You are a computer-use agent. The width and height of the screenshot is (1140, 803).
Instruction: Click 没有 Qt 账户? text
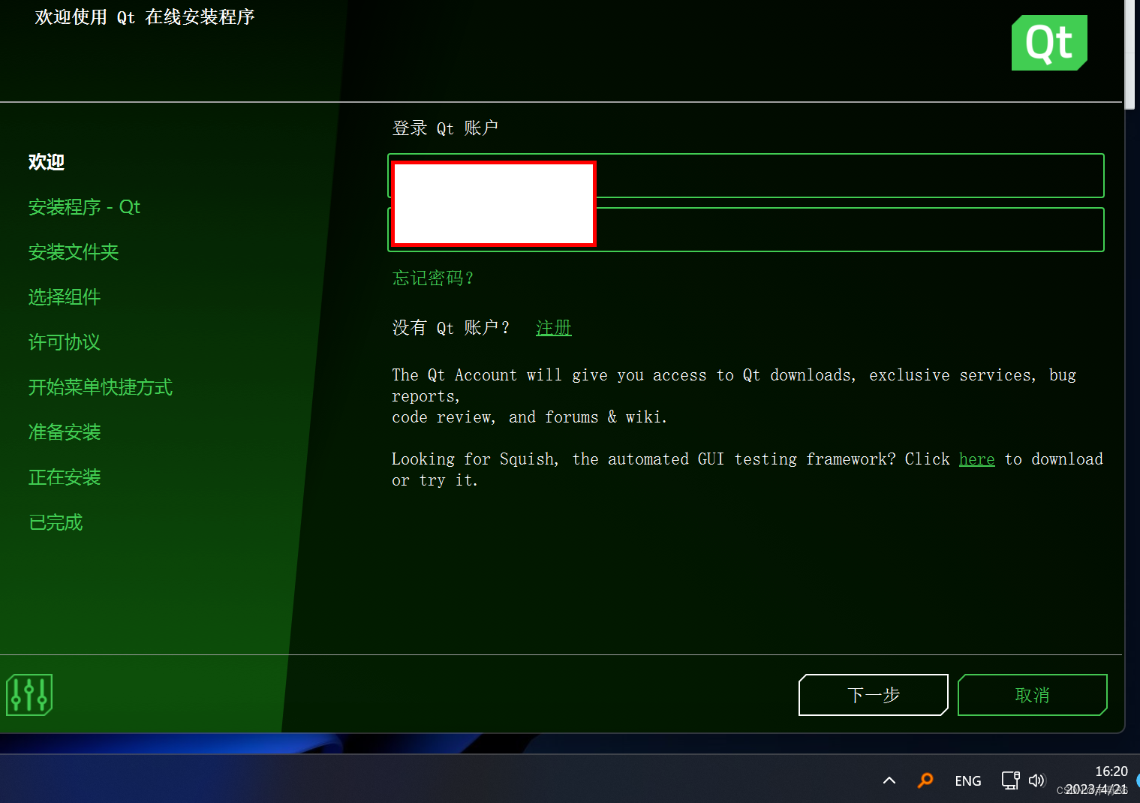coord(451,328)
